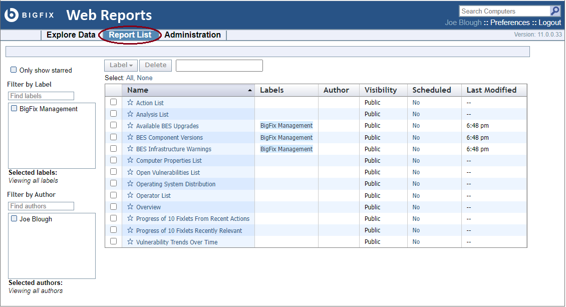566x307 pixels.
Task: Open the Operating System Distribution report
Action: 176,184
